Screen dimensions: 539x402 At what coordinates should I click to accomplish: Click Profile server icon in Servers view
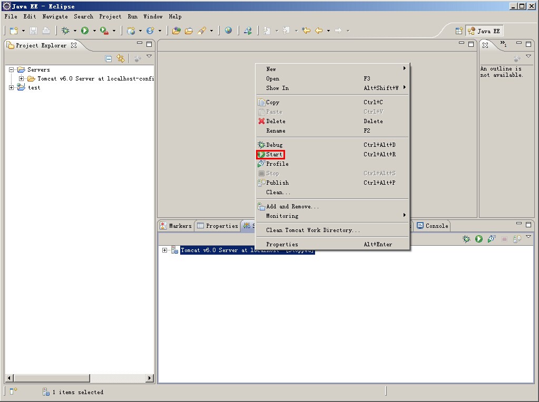click(x=491, y=239)
